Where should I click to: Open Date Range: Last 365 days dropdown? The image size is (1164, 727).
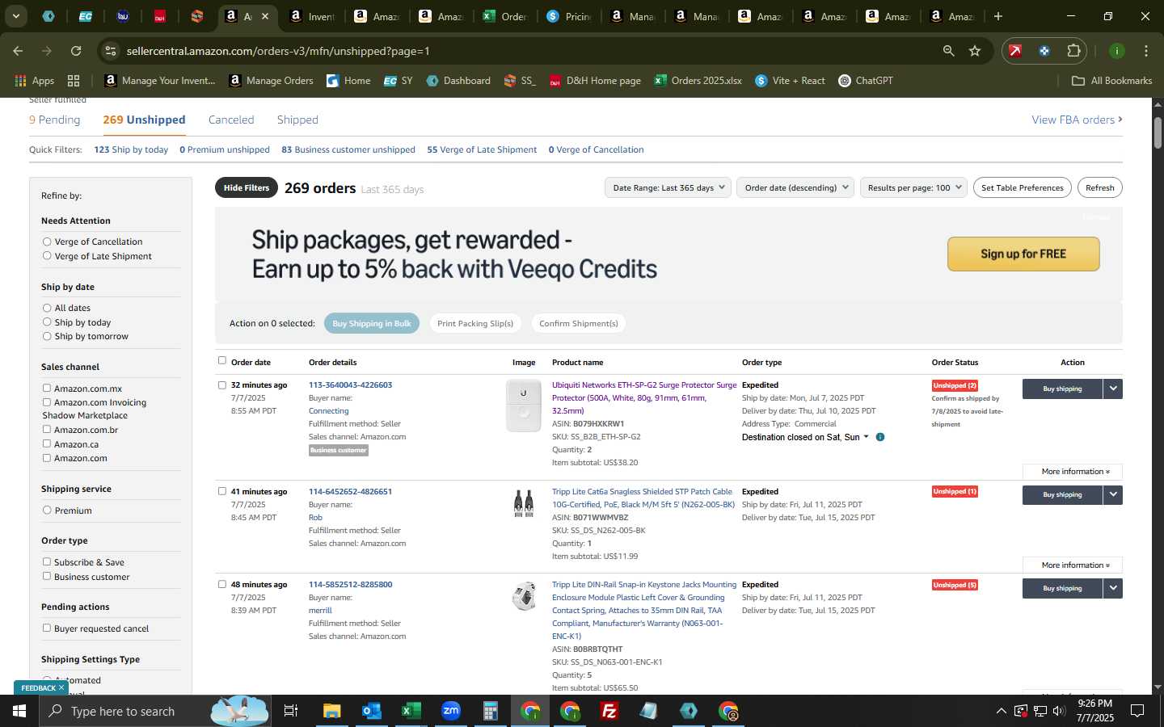668,187
